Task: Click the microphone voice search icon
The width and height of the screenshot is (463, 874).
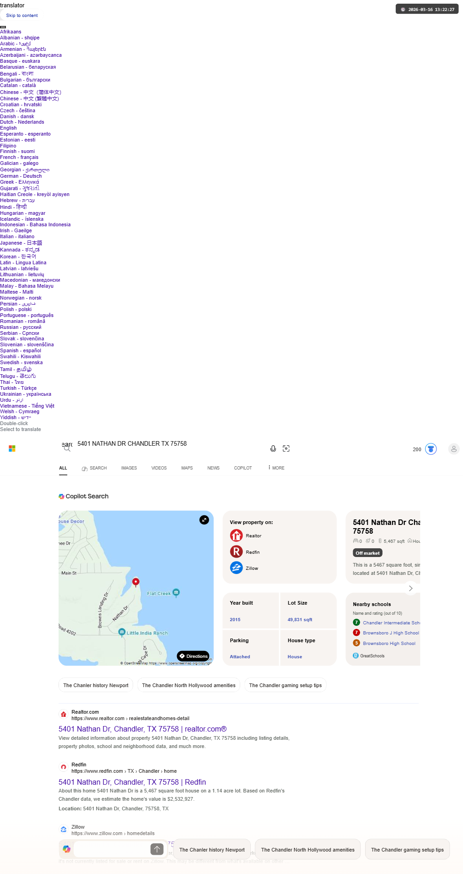Action: coord(273,448)
